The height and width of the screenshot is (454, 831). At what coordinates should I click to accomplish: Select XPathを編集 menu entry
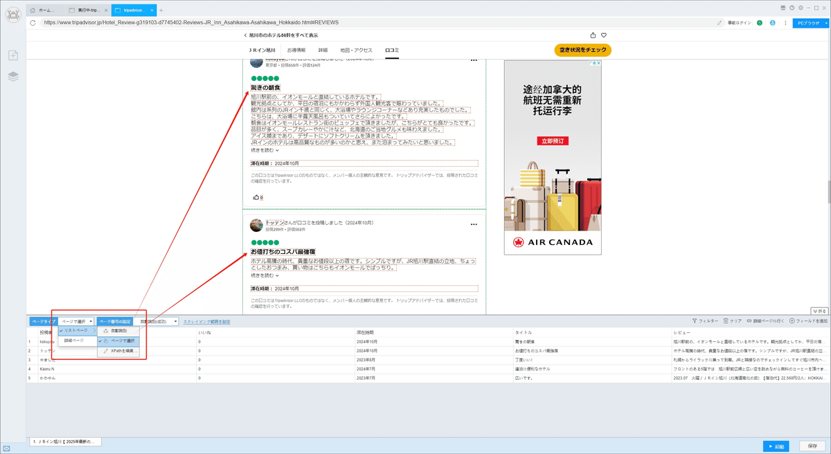coord(119,352)
